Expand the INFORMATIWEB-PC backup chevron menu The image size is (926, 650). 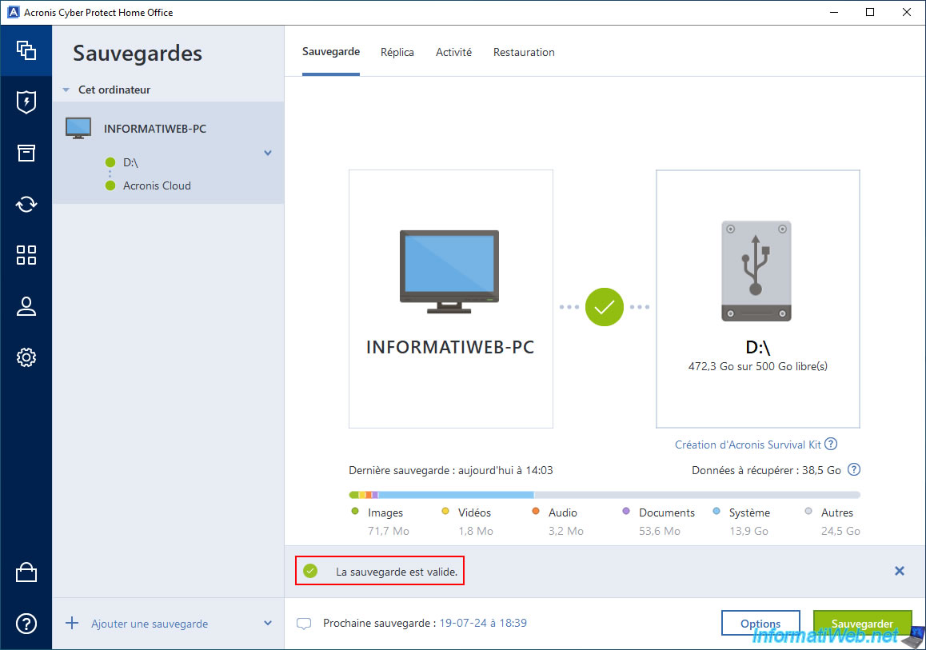[x=268, y=153]
